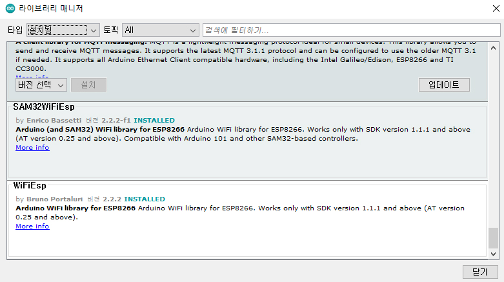Image resolution: width=504 pixels, height=282 pixels.
Task: Select the SAM32WiFiEsp library title
Action: [44, 106]
